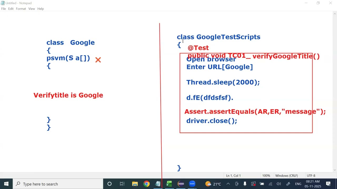This screenshot has height=189, width=337.
Task: Click scrollbar up arrow in Notepad
Action: point(335,13)
